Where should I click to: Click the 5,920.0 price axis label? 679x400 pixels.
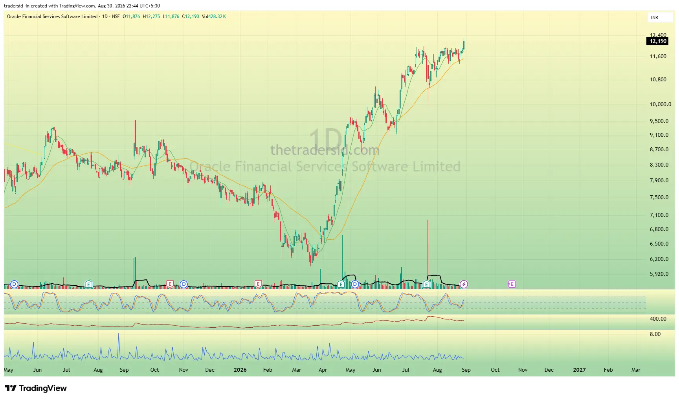[x=659, y=274]
